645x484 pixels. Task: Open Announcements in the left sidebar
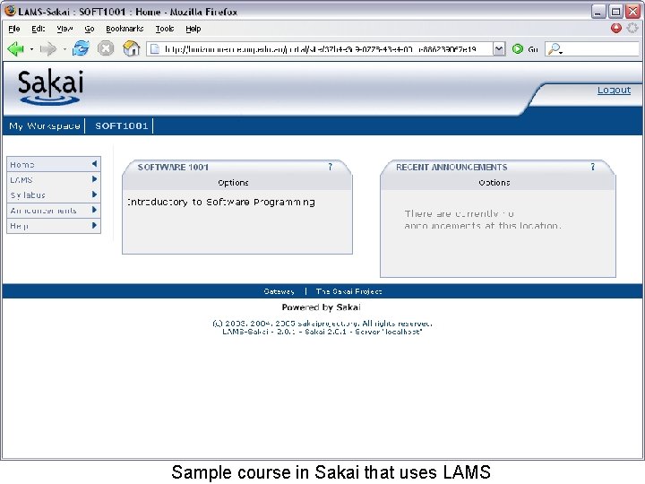click(x=54, y=211)
